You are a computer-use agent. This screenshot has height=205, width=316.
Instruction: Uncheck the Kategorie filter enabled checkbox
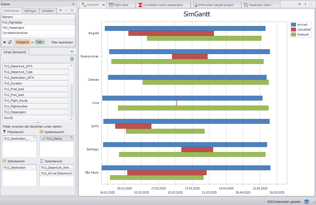[x=10, y=42]
